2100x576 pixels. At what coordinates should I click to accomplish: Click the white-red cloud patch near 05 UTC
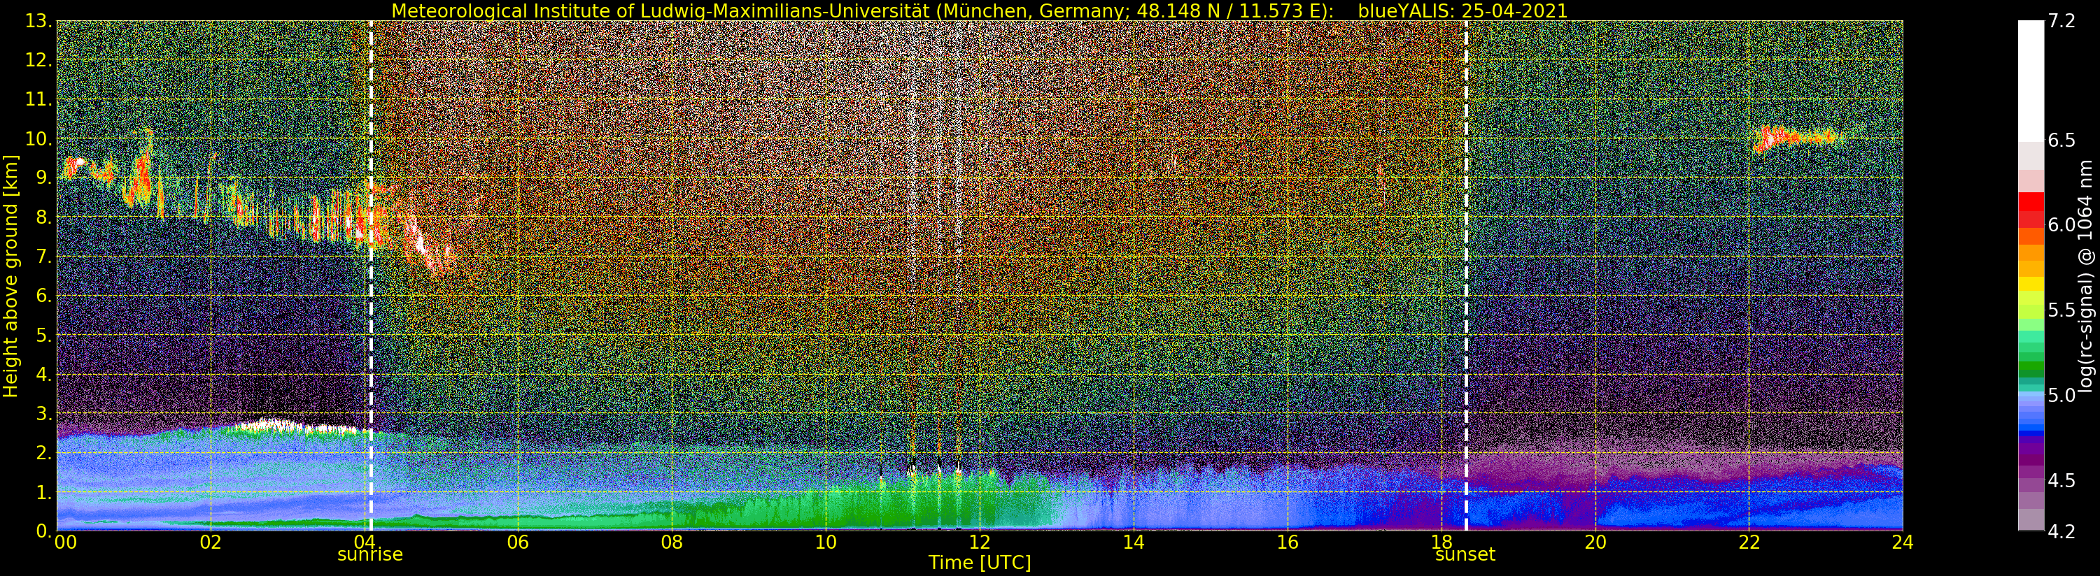click(430, 247)
